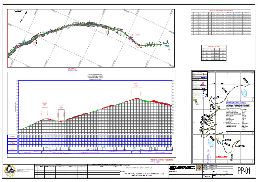Click the BM table "Descripción" column header
The image size is (258, 182).
point(207,49)
